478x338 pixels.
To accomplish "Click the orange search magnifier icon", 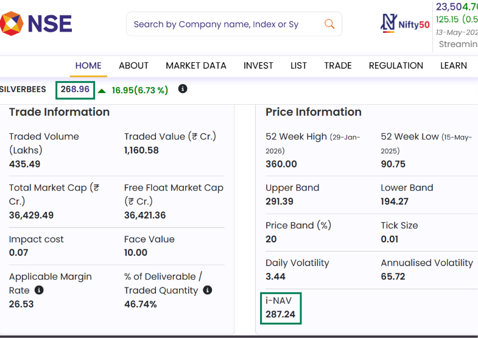I will tap(329, 24).
